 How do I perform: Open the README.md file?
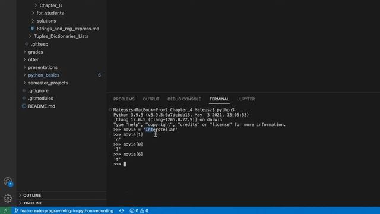coord(42,106)
